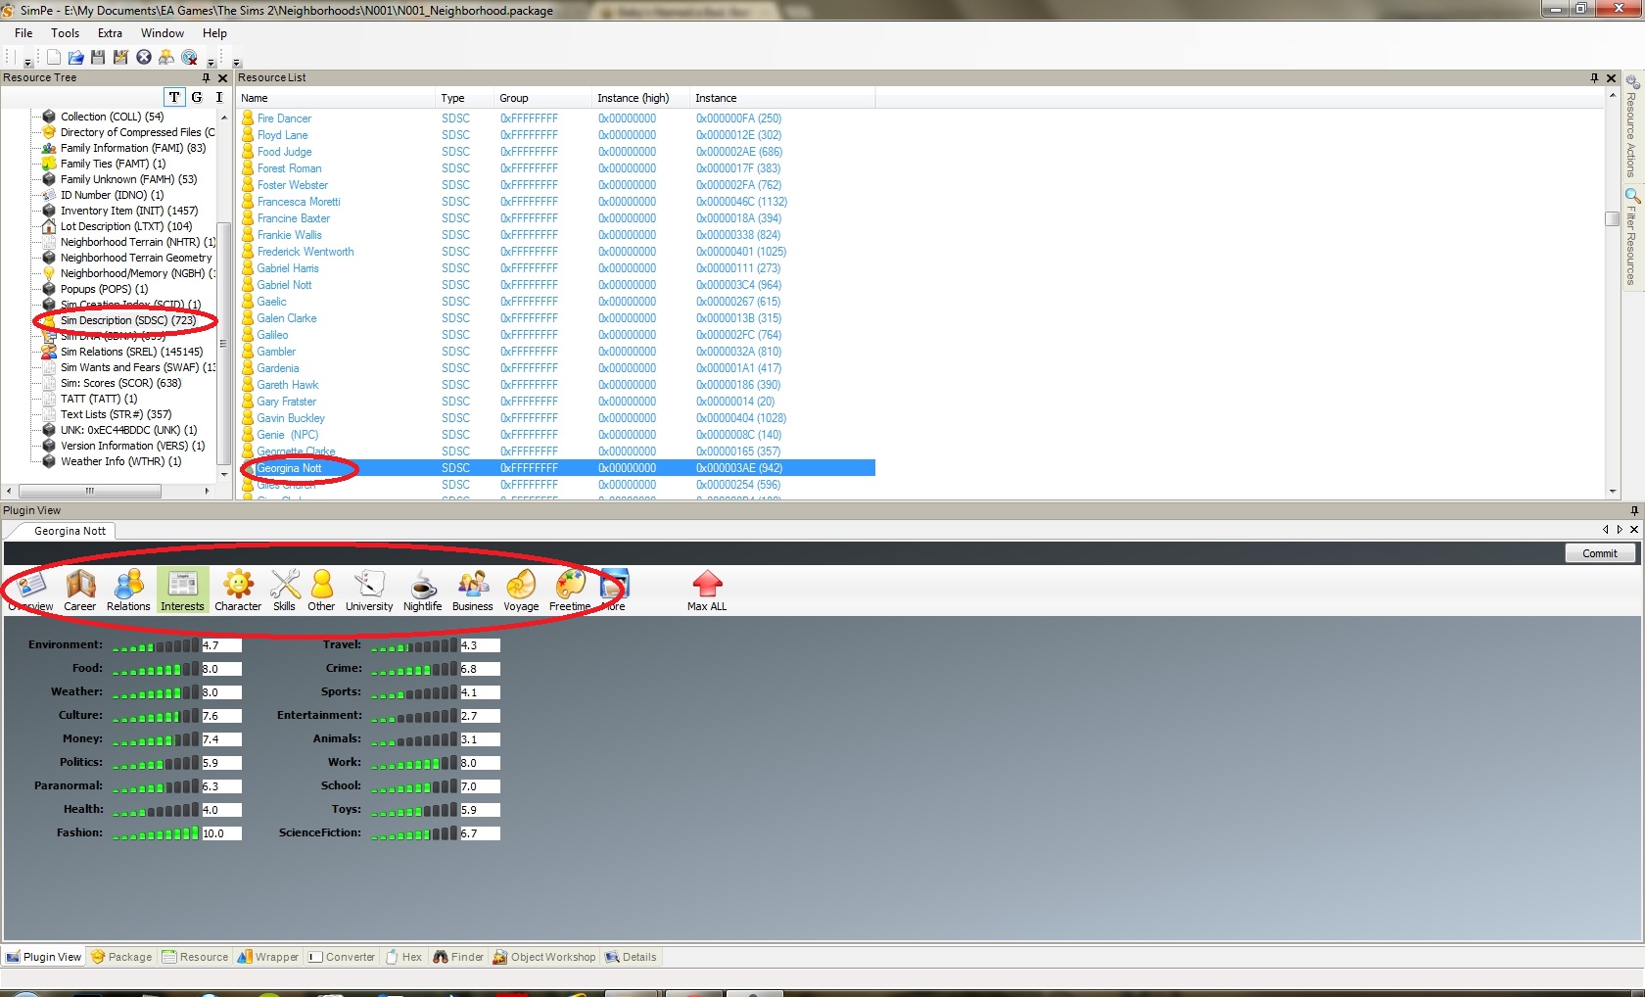Image resolution: width=1645 pixels, height=997 pixels.
Task: Open the File menu
Action: pyautogui.click(x=23, y=33)
